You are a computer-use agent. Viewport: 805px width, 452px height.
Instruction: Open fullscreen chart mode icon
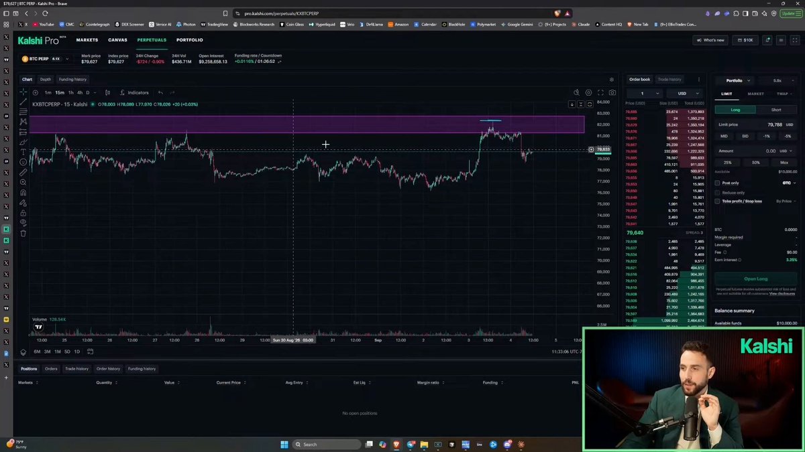point(600,92)
